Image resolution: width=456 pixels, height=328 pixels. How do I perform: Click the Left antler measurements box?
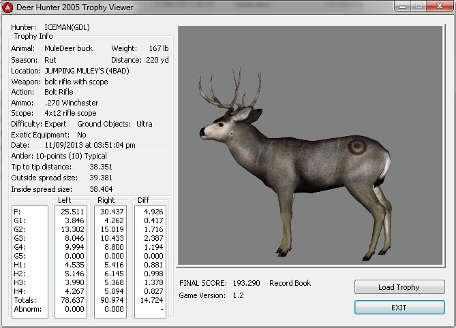tap(71, 262)
